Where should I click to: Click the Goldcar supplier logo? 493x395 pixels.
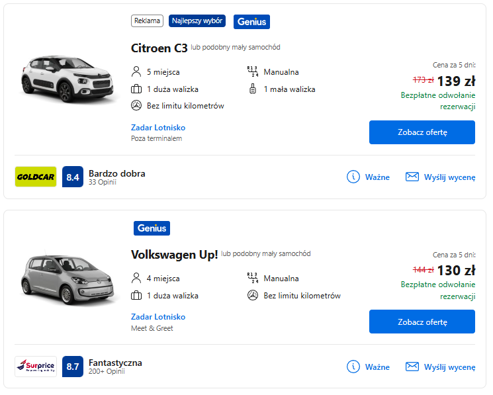(36, 177)
